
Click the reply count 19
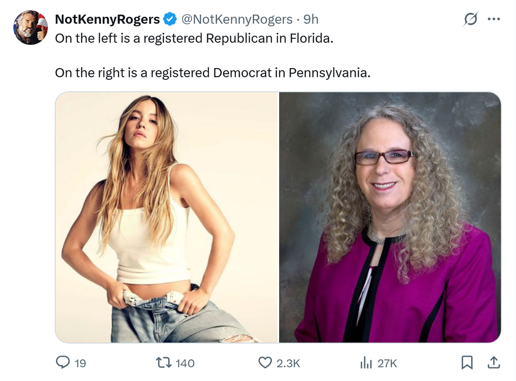[x=80, y=363]
